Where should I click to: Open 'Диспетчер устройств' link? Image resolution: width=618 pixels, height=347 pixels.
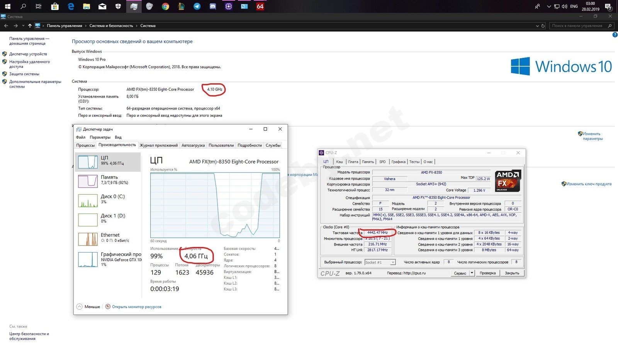[x=28, y=54]
